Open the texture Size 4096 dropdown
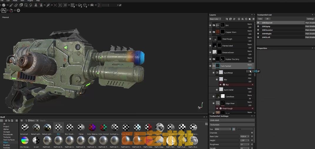This screenshot has height=149, width=315. (x=223, y=129)
